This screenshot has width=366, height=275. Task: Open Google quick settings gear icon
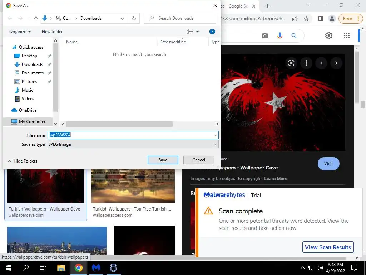tap(329, 35)
